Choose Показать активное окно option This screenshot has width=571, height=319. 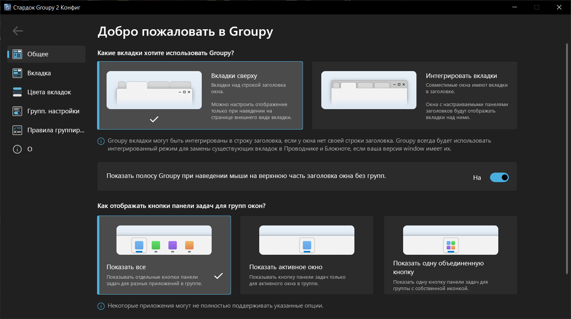coord(307,255)
